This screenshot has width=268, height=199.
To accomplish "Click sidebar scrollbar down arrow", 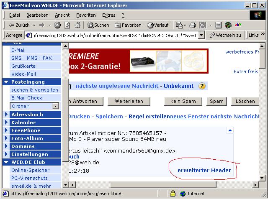I will pyautogui.click(x=66, y=185).
